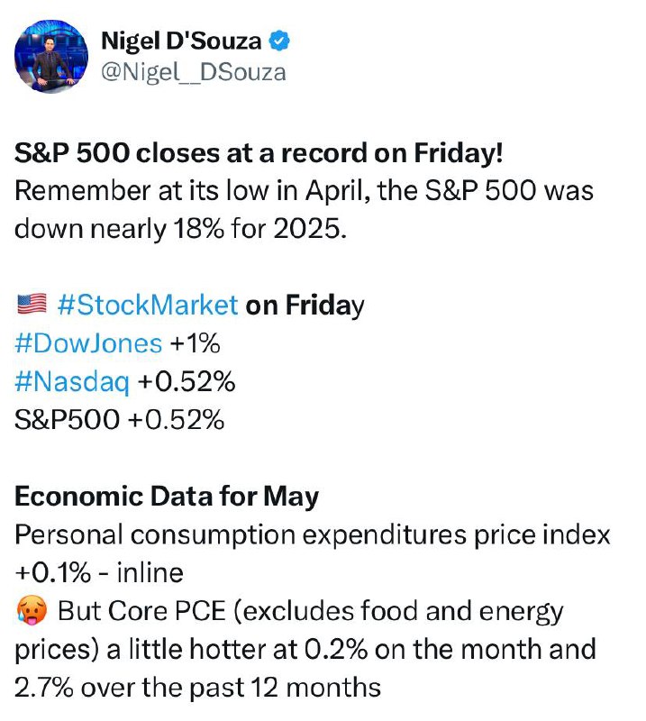Select the Economic Data for May heading
The width and height of the screenshot is (646, 721).
point(167,497)
